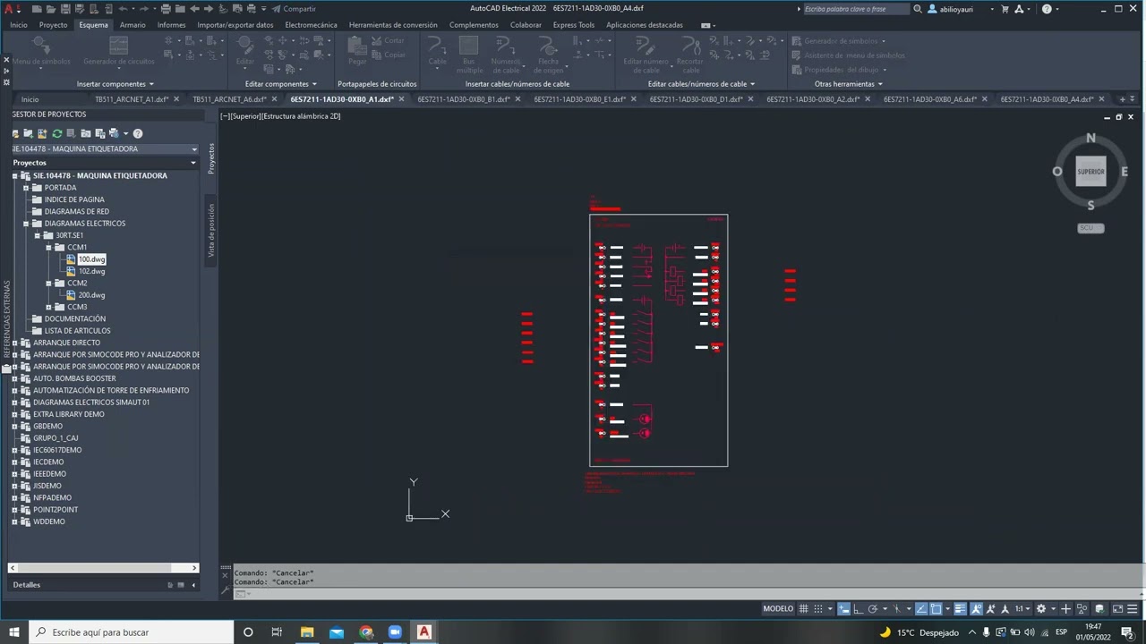Collapse the CCM1 folder node
The width and height of the screenshot is (1146, 644).
click(x=49, y=247)
